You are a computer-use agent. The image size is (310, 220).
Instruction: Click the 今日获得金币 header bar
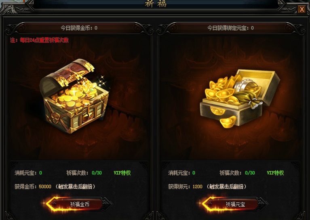click(x=79, y=28)
